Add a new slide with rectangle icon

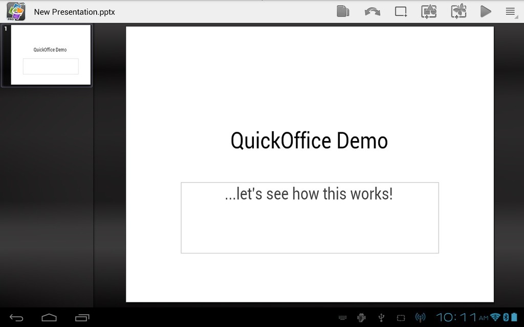[x=401, y=12]
